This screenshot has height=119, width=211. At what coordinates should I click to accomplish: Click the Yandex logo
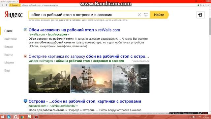coord(14,15)
